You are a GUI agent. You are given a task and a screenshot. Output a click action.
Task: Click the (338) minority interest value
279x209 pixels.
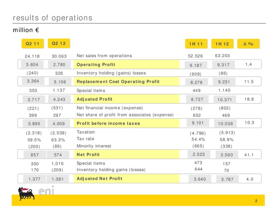click(x=226, y=146)
